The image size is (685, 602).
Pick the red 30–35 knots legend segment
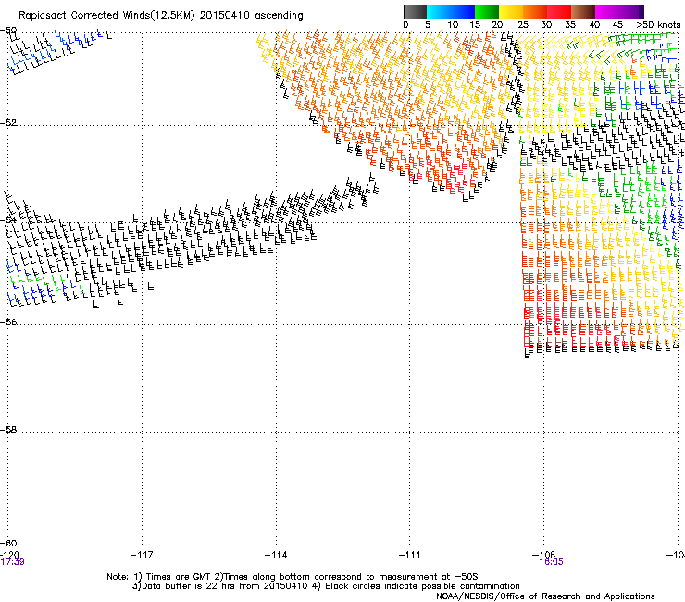pyautogui.click(x=559, y=11)
